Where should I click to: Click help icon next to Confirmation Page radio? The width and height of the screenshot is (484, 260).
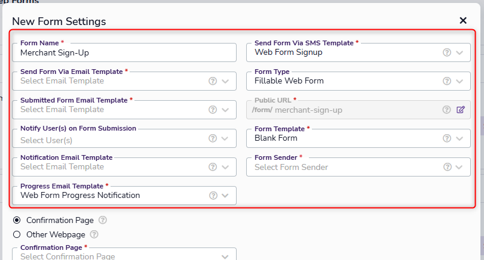[103, 221]
